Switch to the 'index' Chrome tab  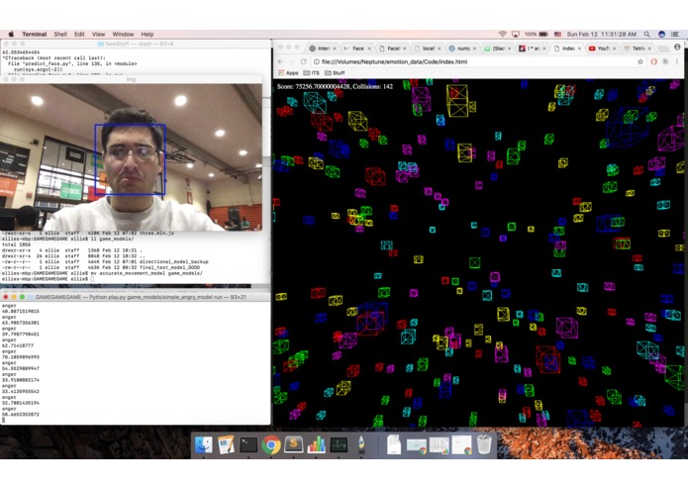(567, 49)
